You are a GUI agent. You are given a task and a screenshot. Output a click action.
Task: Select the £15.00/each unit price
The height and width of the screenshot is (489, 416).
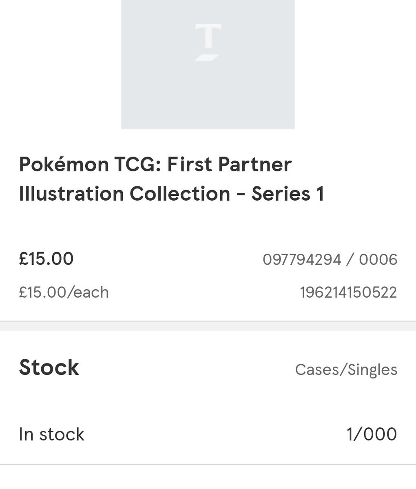(x=64, y=292)
